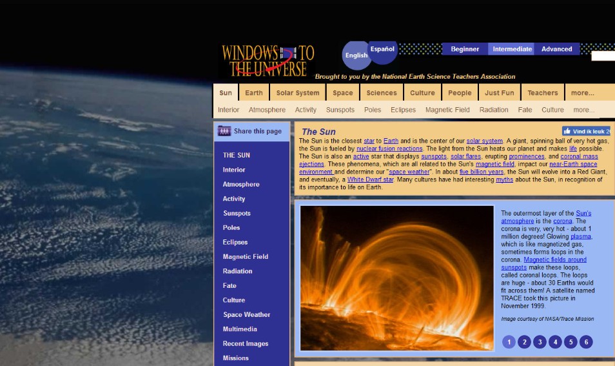The height and width of the screenshot is (366, 615).
Task: Open the Sun main tab
Action: (226, 93)
